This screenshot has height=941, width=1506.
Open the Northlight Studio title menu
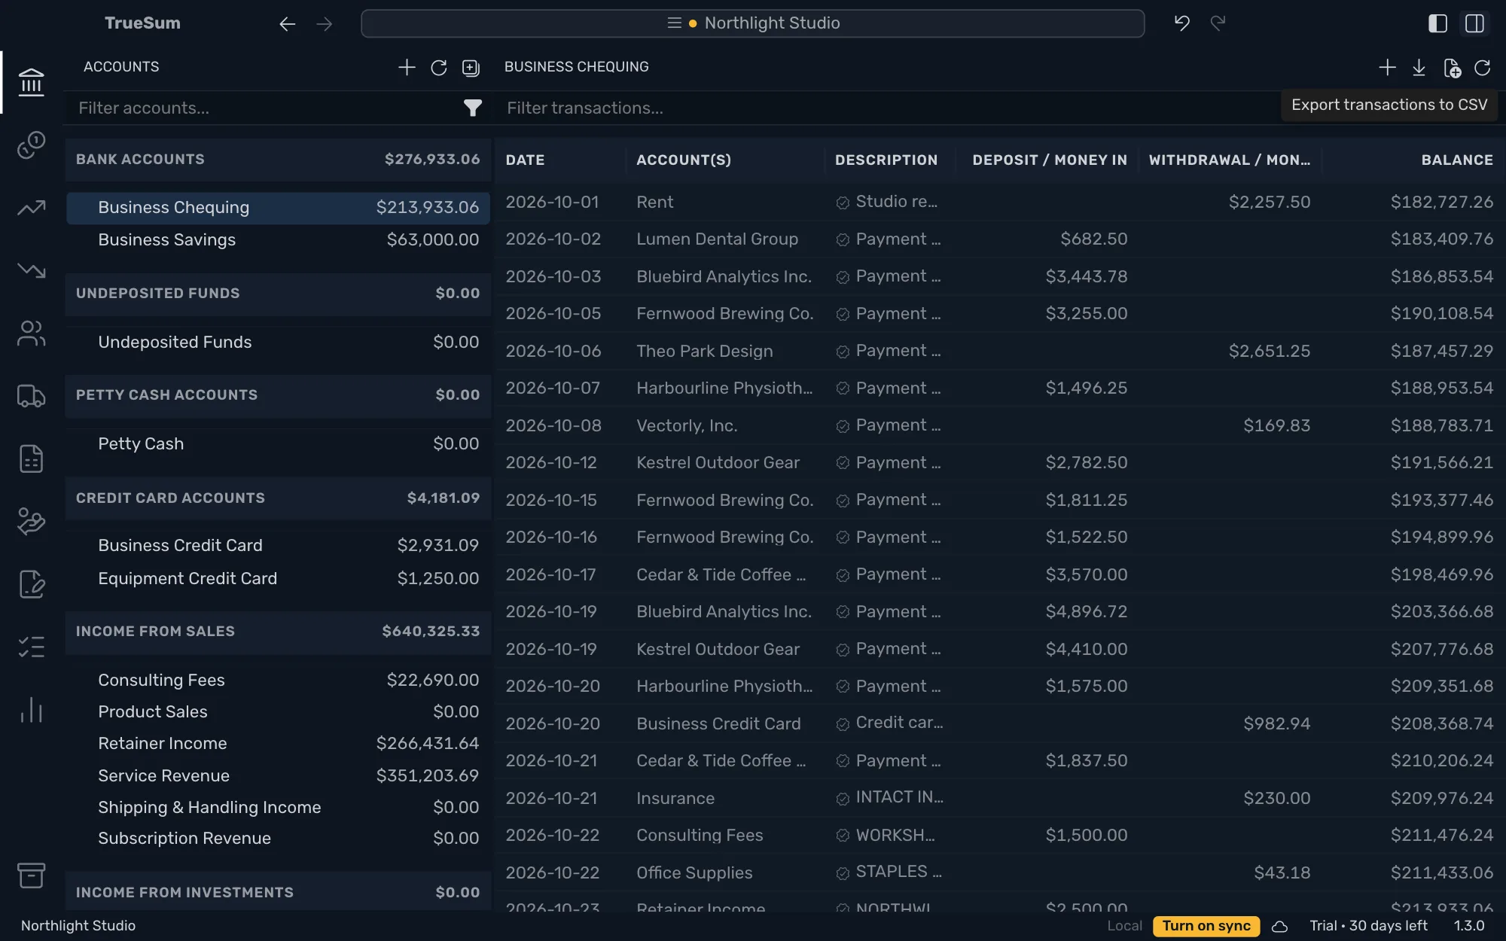pos(753,23)
